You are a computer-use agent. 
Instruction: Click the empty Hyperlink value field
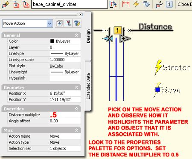(x=65, y=78)
